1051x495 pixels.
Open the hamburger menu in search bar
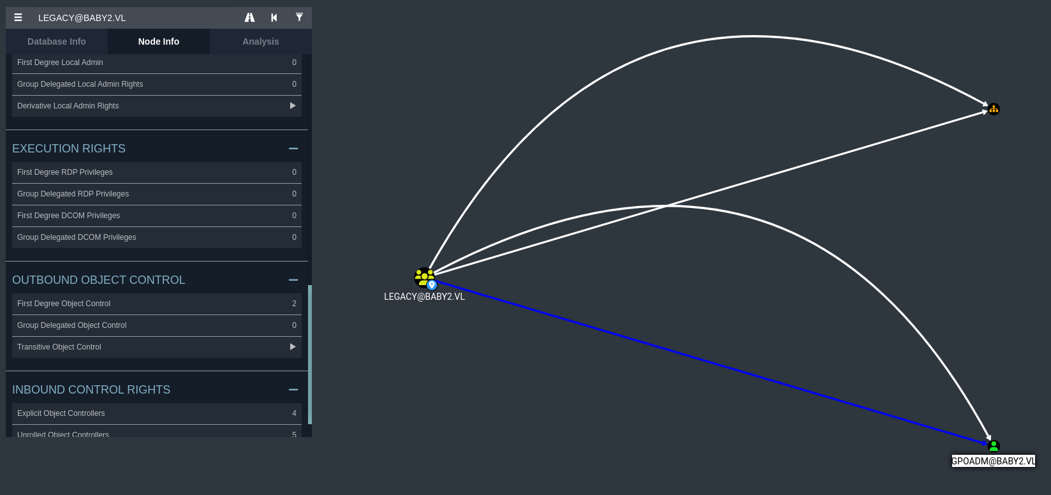coord(18,18)
